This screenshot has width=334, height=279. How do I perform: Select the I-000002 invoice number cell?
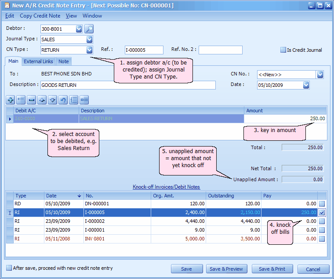pyautogui.click(x=117, y=222)
